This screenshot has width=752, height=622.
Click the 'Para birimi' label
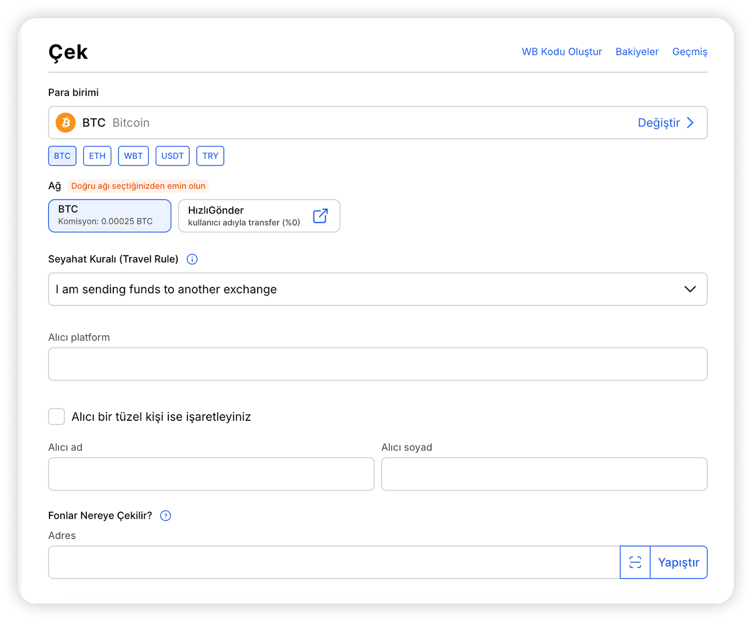pos(73,93)
